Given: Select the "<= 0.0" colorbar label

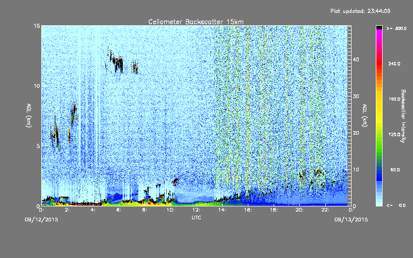Looking at the screenshot, I should [396, 205].
